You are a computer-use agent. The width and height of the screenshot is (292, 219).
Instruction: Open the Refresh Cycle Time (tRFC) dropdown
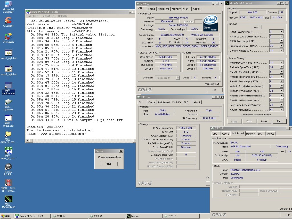281,67
